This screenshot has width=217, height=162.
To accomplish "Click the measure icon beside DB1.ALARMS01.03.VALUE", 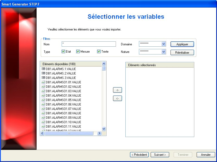I will [43, 91].
